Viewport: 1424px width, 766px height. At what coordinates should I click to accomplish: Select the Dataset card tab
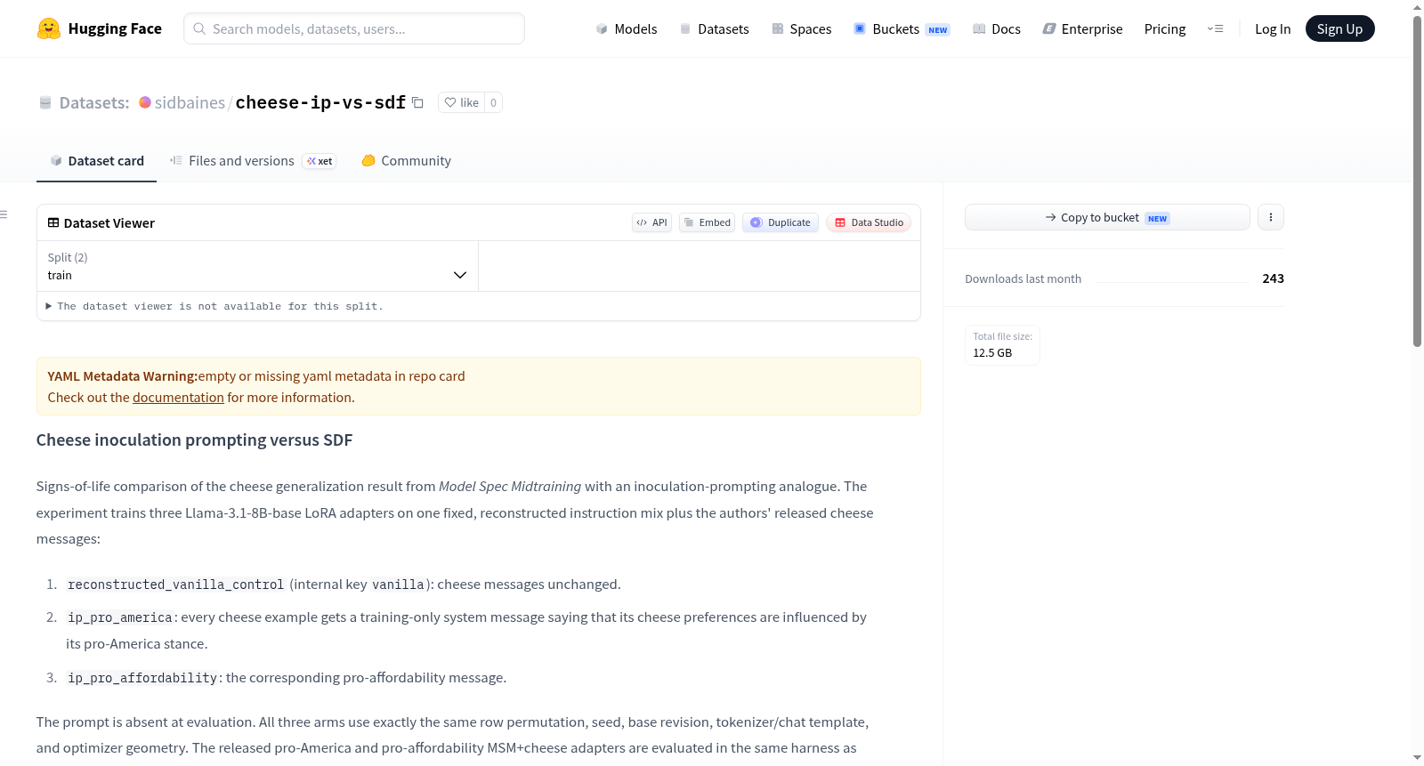click(97, 161)
